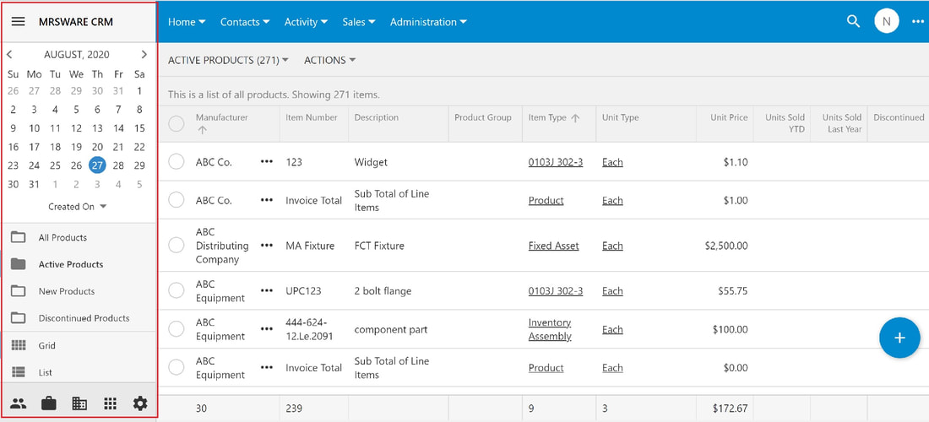Open the apps grid icon in sidebar footer

(110, 403)
